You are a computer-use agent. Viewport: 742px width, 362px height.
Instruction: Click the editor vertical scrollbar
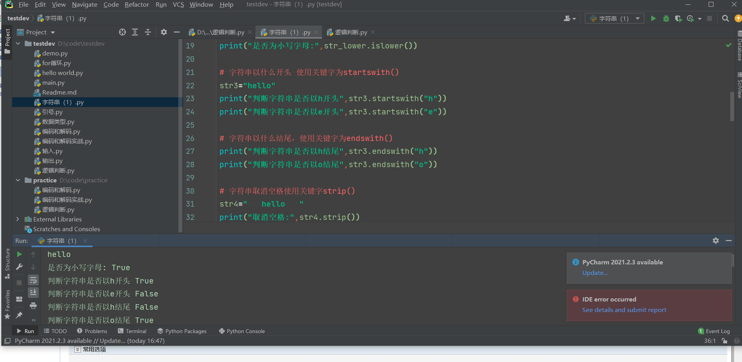pyautogui.click(x=732, y=107)
